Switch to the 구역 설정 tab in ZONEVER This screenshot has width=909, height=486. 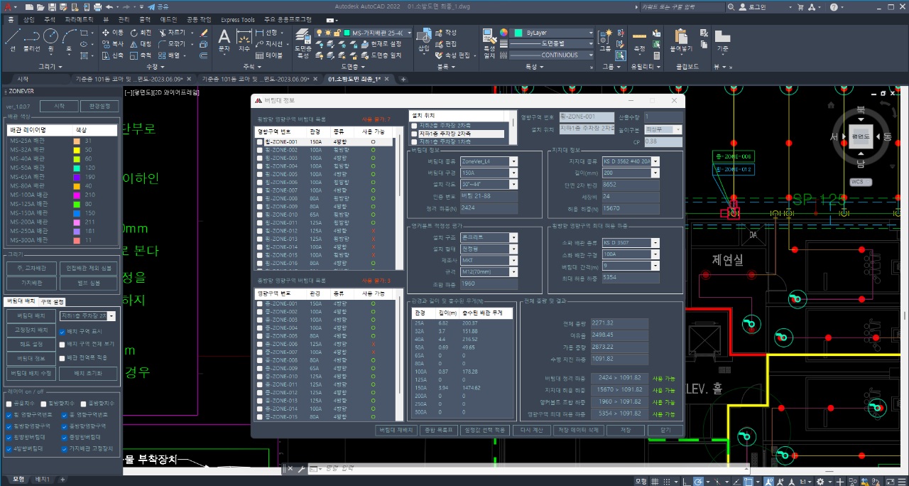click(x=52, y=302)
